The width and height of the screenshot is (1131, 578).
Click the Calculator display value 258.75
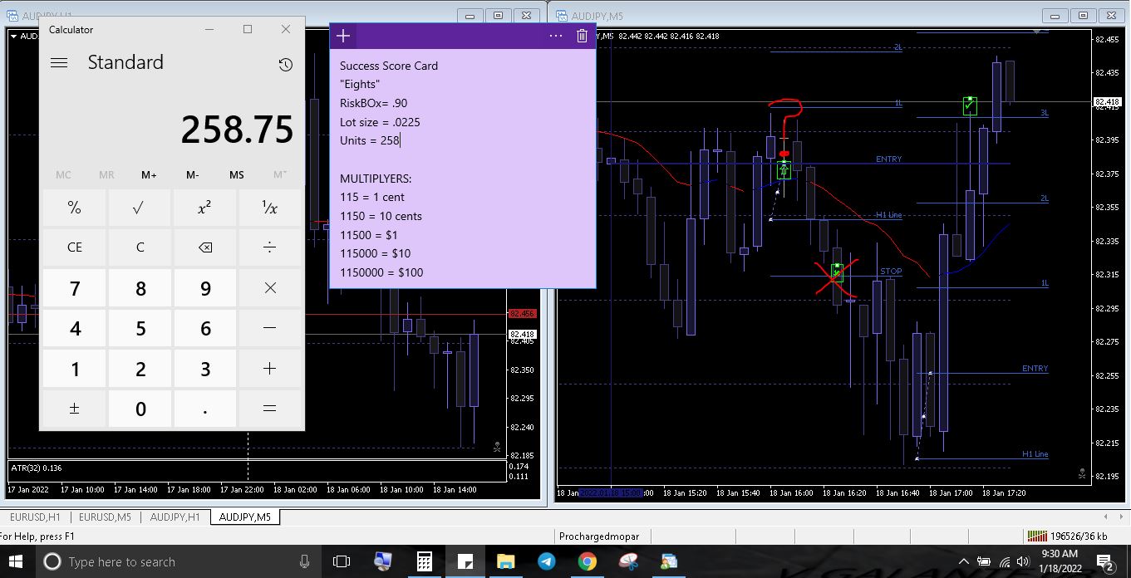(237, 130)
